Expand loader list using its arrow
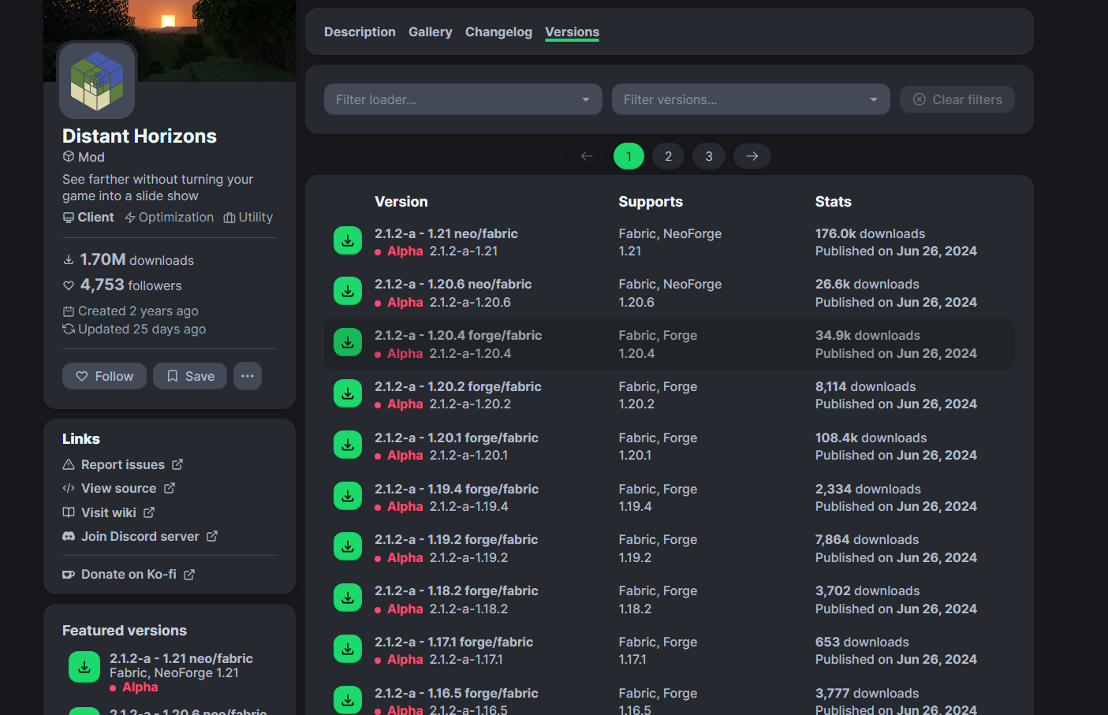Viewport: 1108px width, 715px height. point(586,99)
